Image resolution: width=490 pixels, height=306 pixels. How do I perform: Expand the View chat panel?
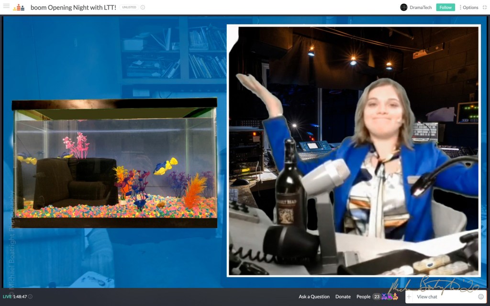[427, 297]
